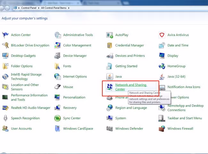Click the Network and Sharing Center icon
208x154 pixels.
click(x=110, y=87)
